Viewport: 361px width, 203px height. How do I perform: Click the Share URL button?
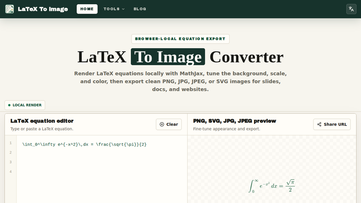click(332, 124)
